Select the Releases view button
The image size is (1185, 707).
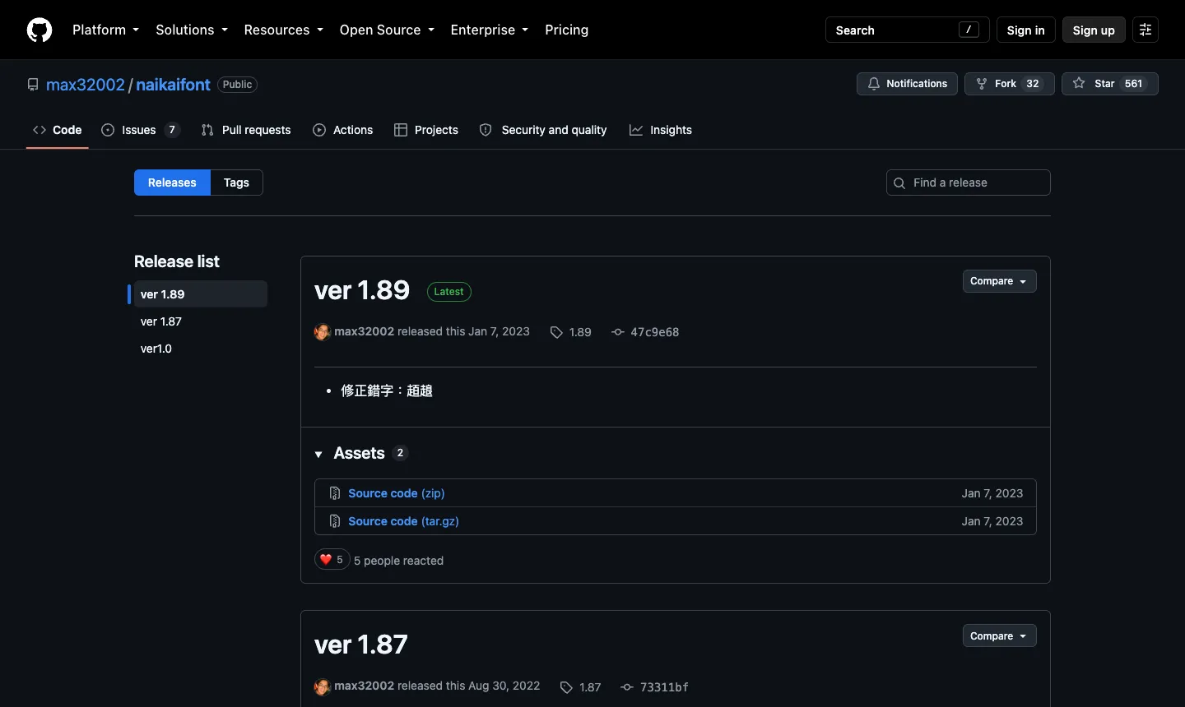click(172, 183)
